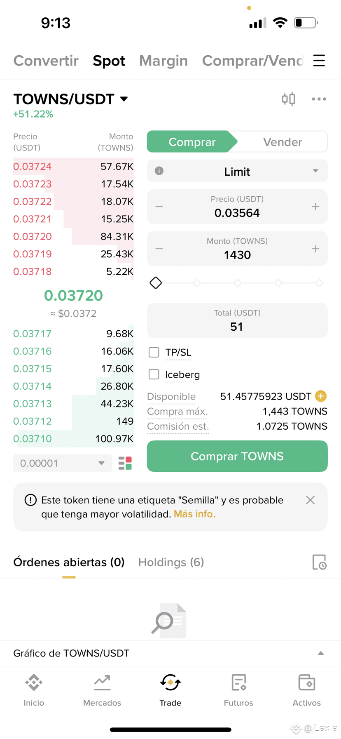The image size is (341, 739).
Task: Edit the Total (USDT) field
Action: [237, 320]
